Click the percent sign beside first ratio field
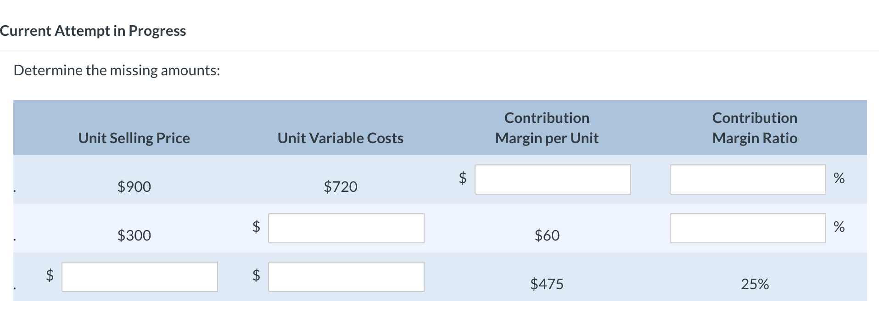This screenshot has width=879, height=314. [x=840, y=179]
